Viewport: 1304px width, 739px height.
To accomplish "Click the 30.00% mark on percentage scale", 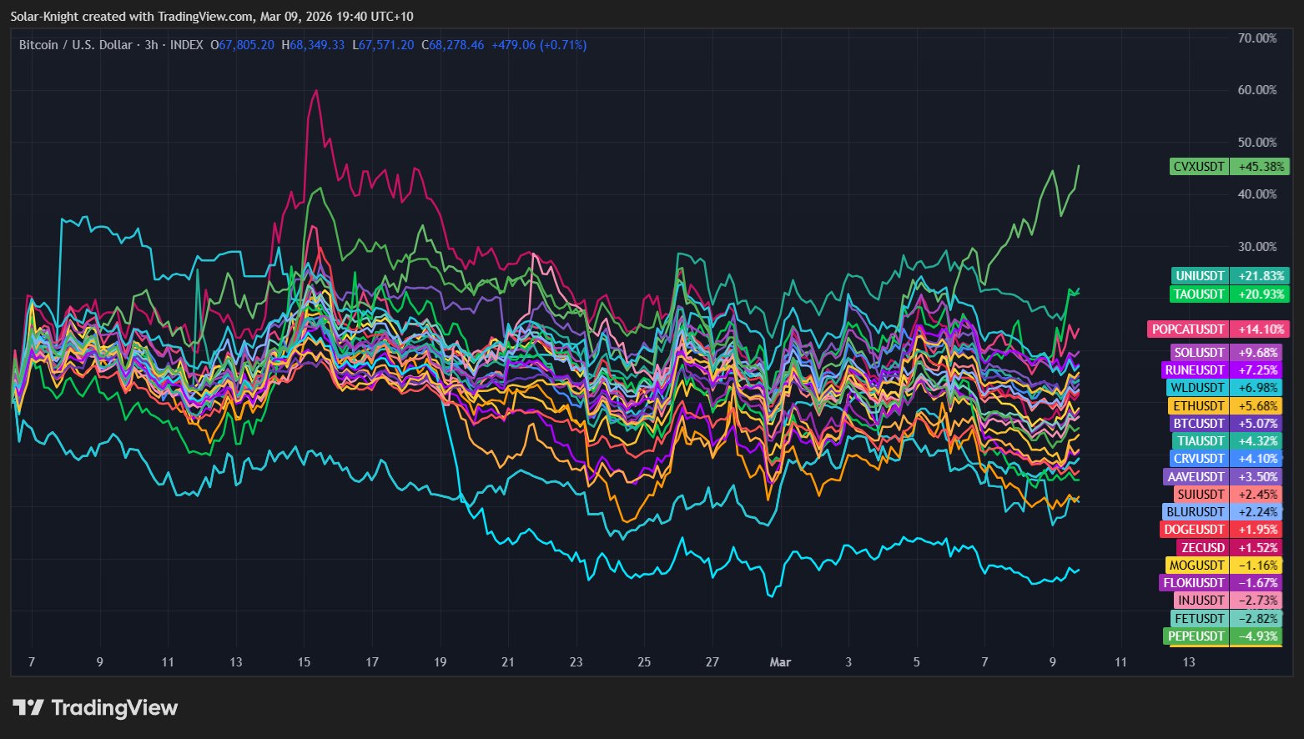I will 1256,247.
